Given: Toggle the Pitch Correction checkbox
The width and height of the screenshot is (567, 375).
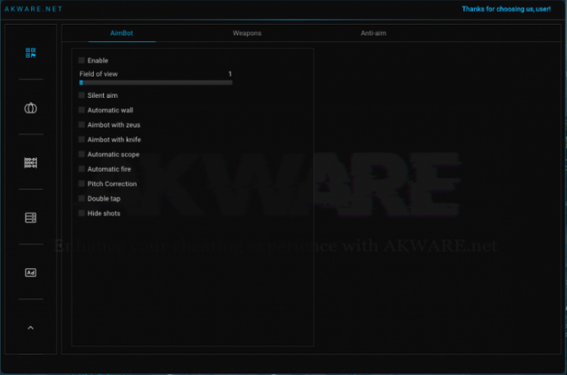Looking at the screenshot, I should (81, 184).
